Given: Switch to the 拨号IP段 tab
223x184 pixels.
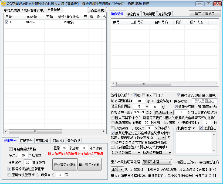Looking at the screenshot, I should [x=58, y=141].
